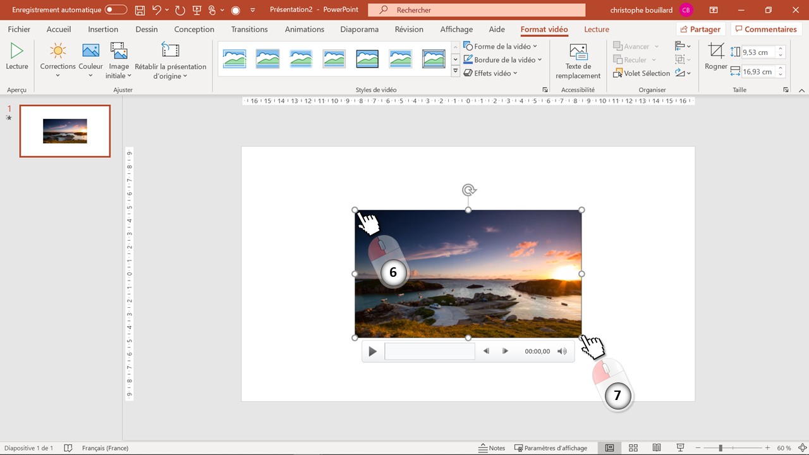Click the Volet Sélection button
This screenshot has width=809, height=455.
(x=642, y=73)
